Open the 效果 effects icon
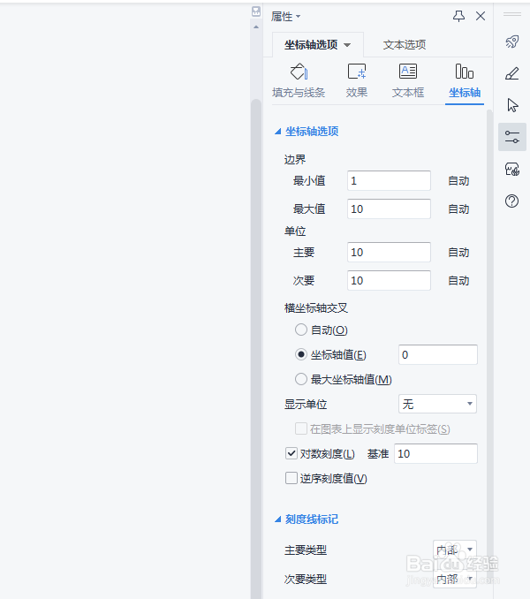 tap(357, 72)
